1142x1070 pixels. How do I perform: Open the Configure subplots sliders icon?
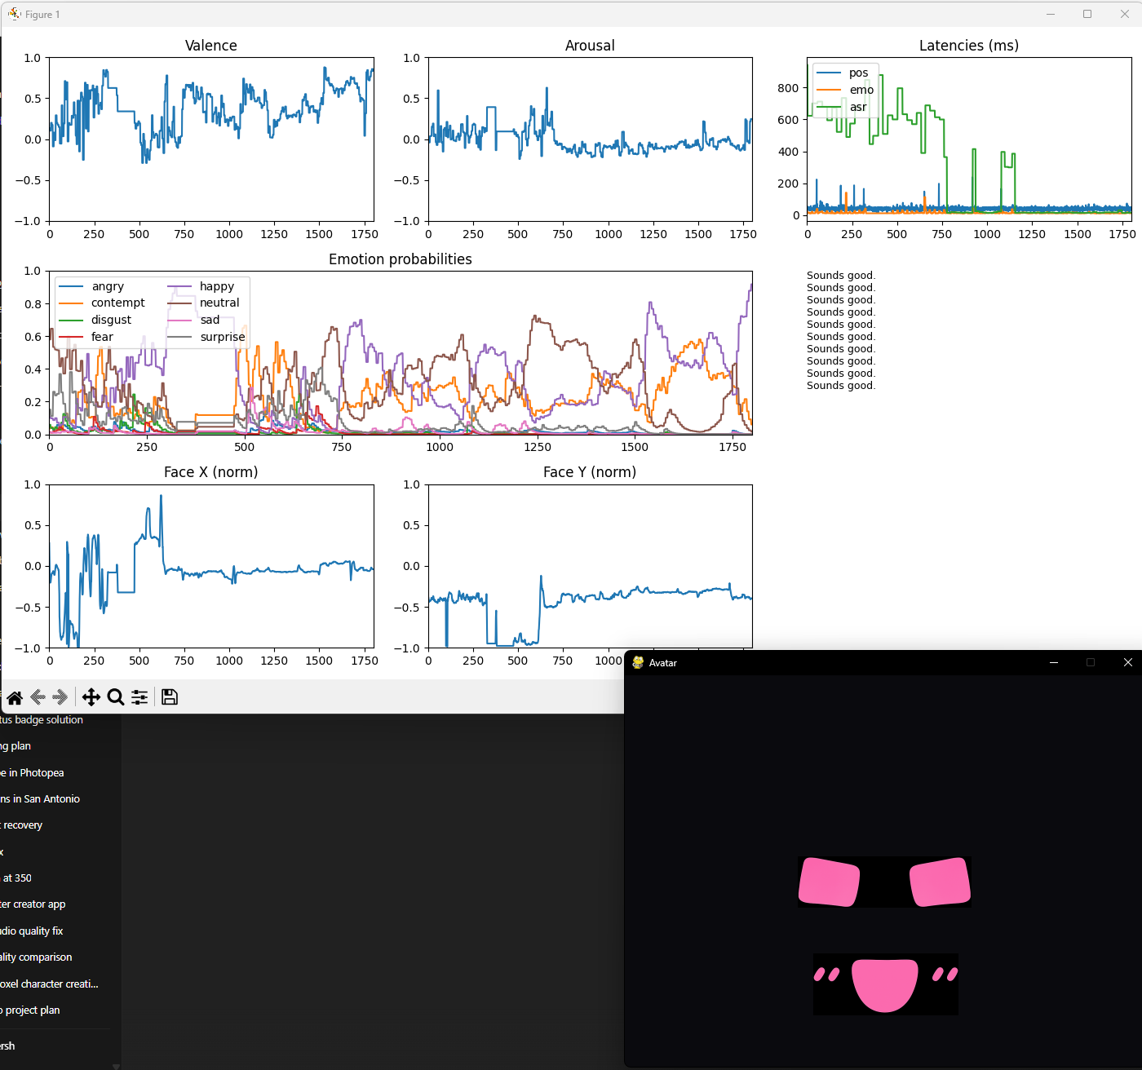139,697
